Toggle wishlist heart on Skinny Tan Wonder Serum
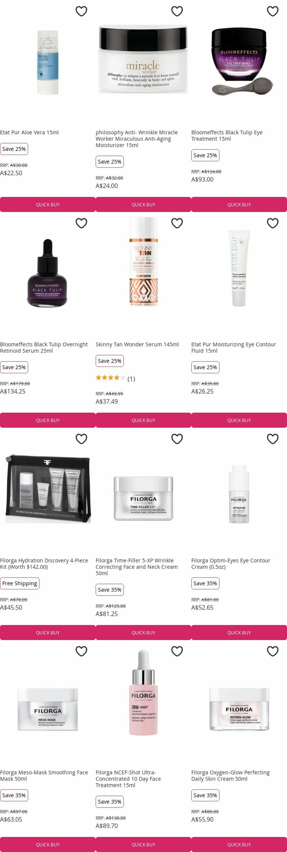Screen dimensions: 287x852 point(177,223)
